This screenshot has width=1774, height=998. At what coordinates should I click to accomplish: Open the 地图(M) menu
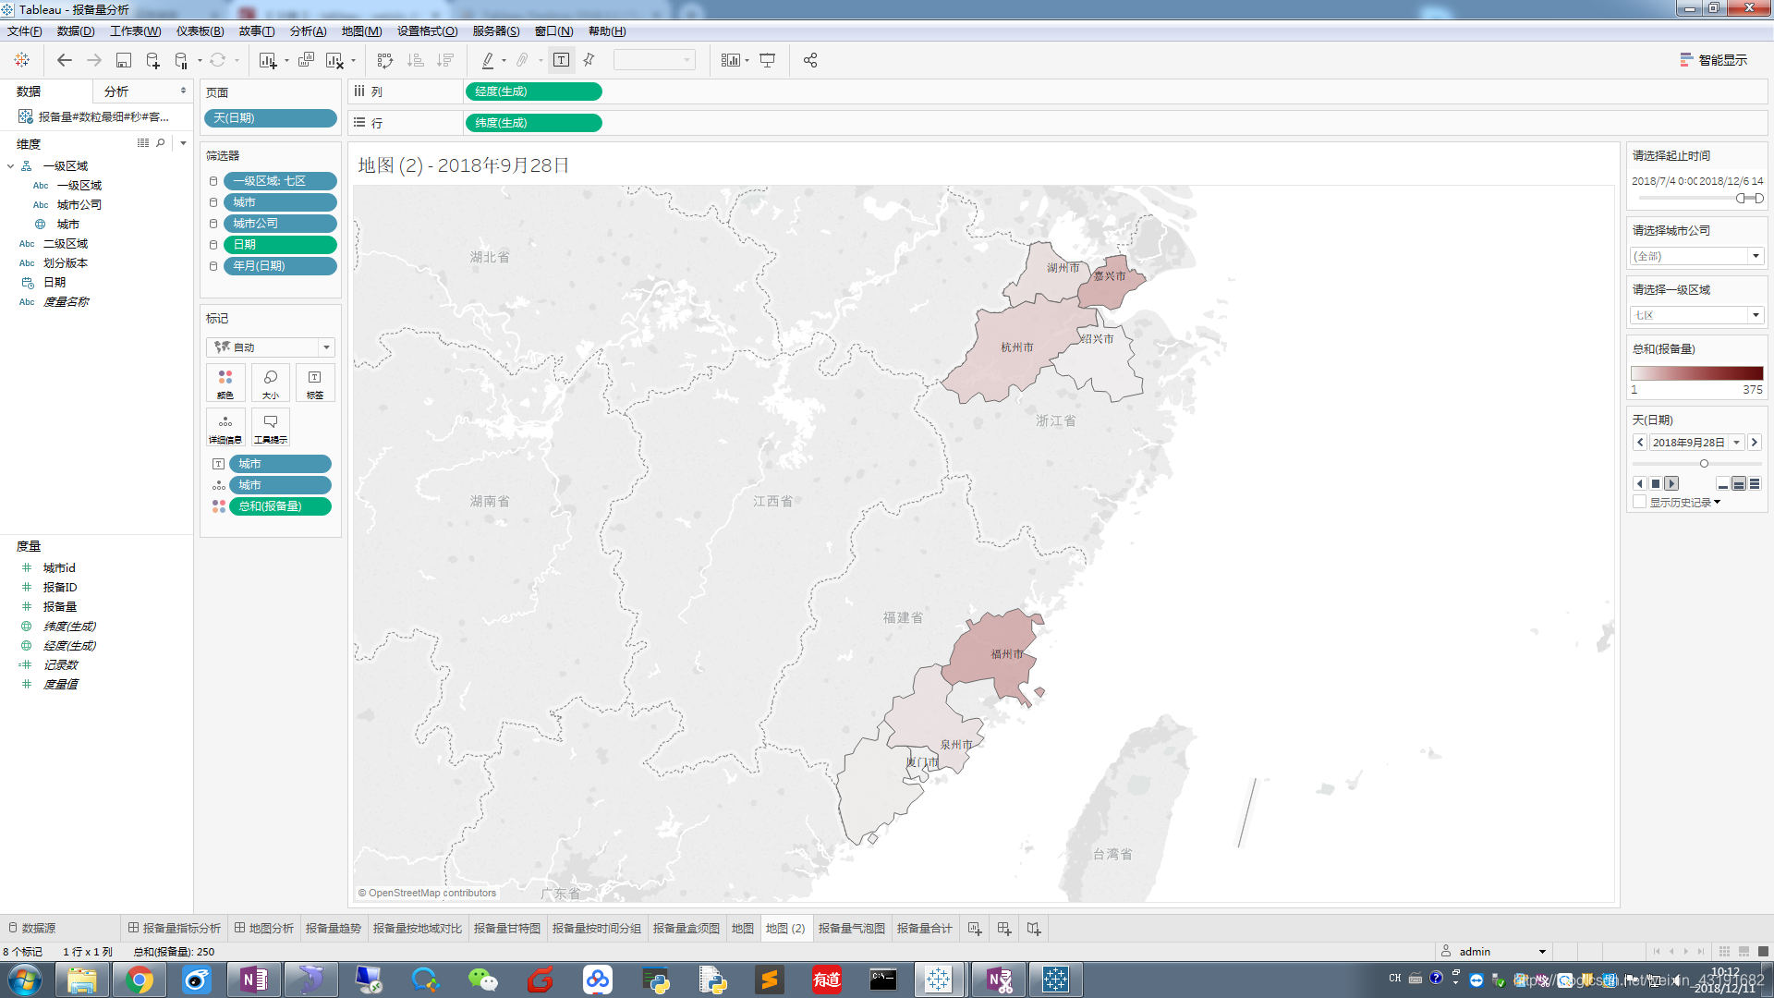click(x=361, y=31)
